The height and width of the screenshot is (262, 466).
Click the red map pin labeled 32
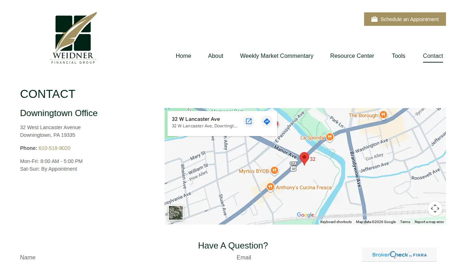(x=304, y=159)
